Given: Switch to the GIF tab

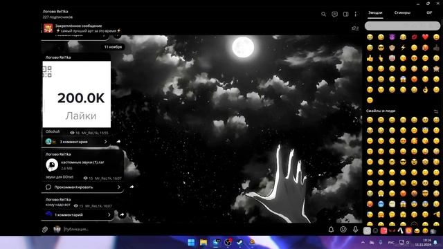Looking at the screenshot, I should (429, 12).
